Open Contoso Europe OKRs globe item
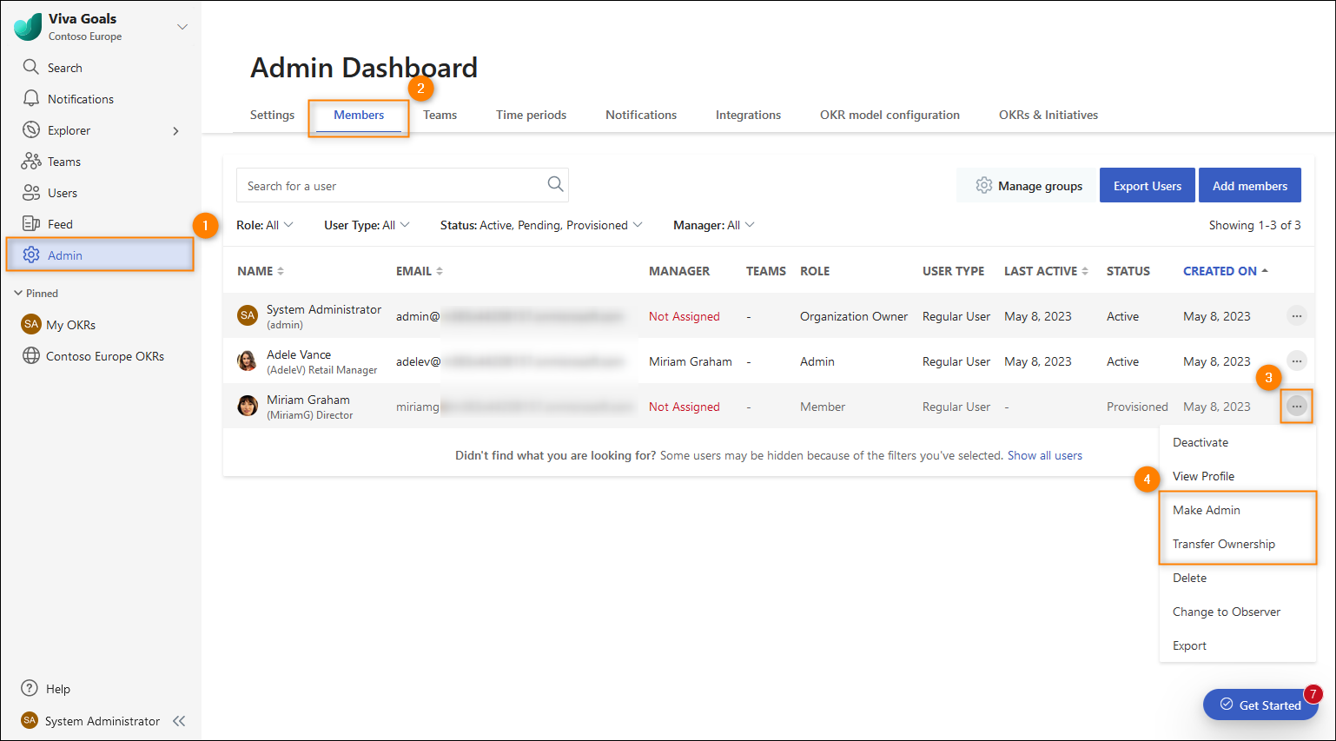 93,356
